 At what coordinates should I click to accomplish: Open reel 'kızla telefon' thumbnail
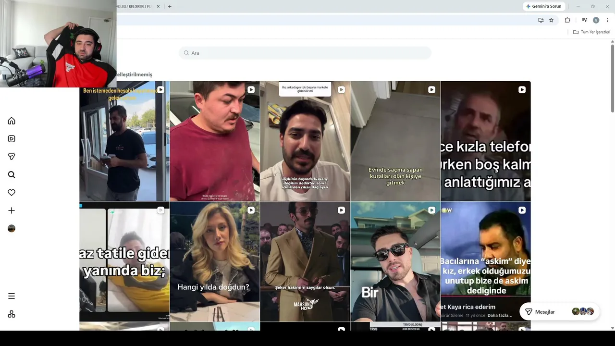(x=486, y=141)
